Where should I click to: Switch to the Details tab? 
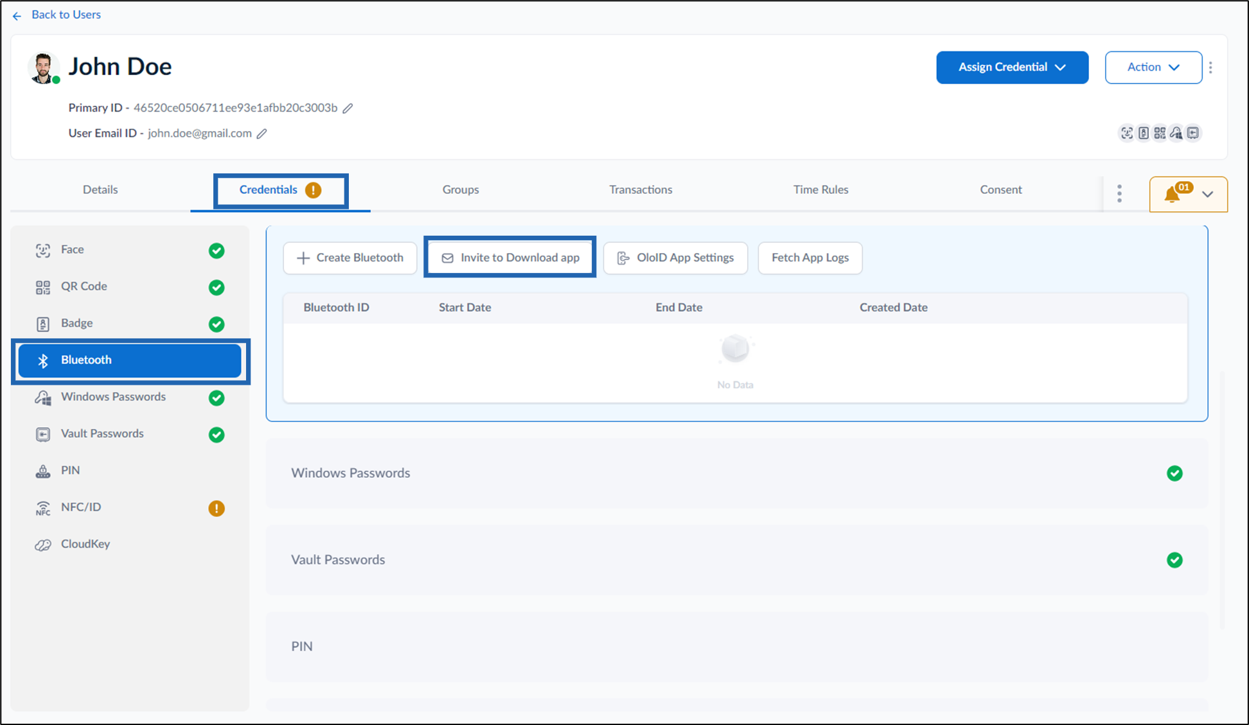pos(100,190)
